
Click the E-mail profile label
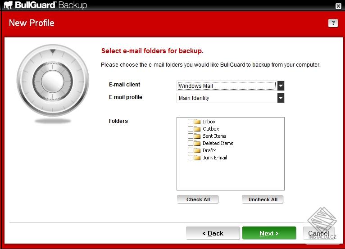[x=126, y=97]
